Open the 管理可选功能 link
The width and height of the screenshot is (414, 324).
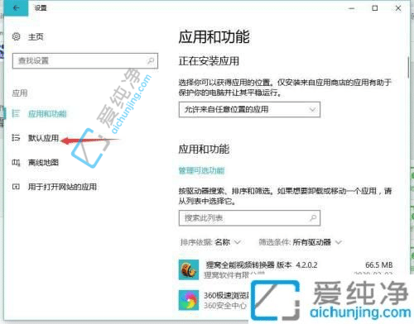coord(201,170)
